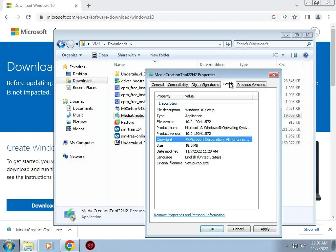Expand the VM1 breadcrumb arrow
Screen dimensions: 336x252
pos(104,44)
